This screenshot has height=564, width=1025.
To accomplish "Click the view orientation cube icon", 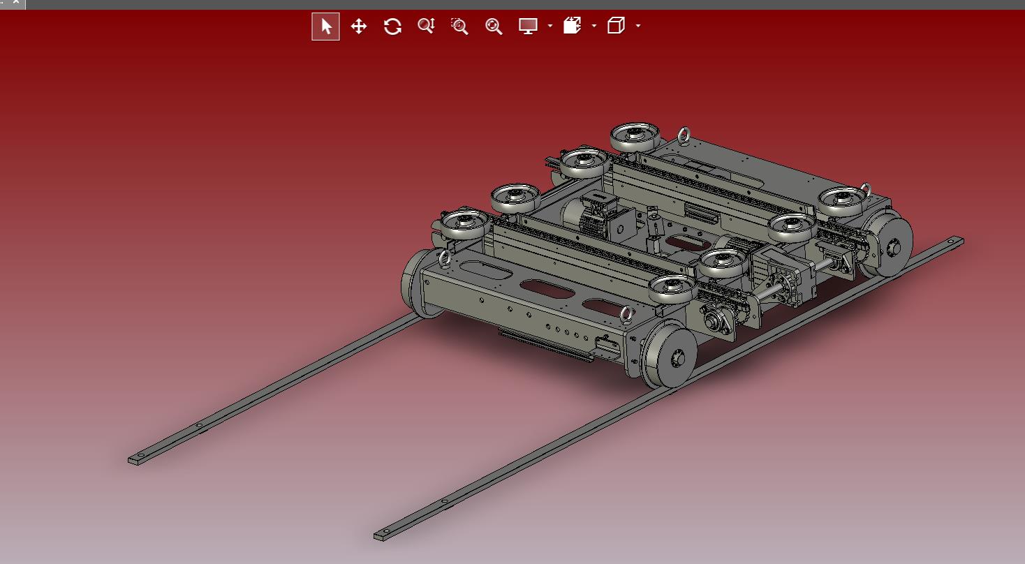I will click(616, 27).
